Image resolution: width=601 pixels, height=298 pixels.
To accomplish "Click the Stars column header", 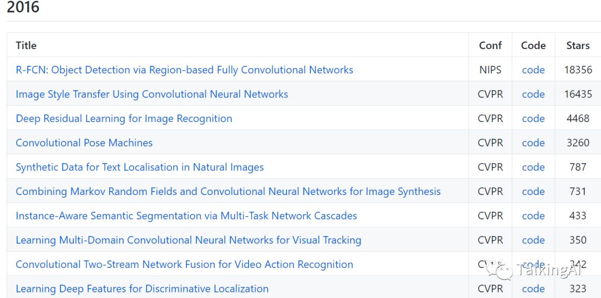I will pyautogui.click(x=578, y=46).
